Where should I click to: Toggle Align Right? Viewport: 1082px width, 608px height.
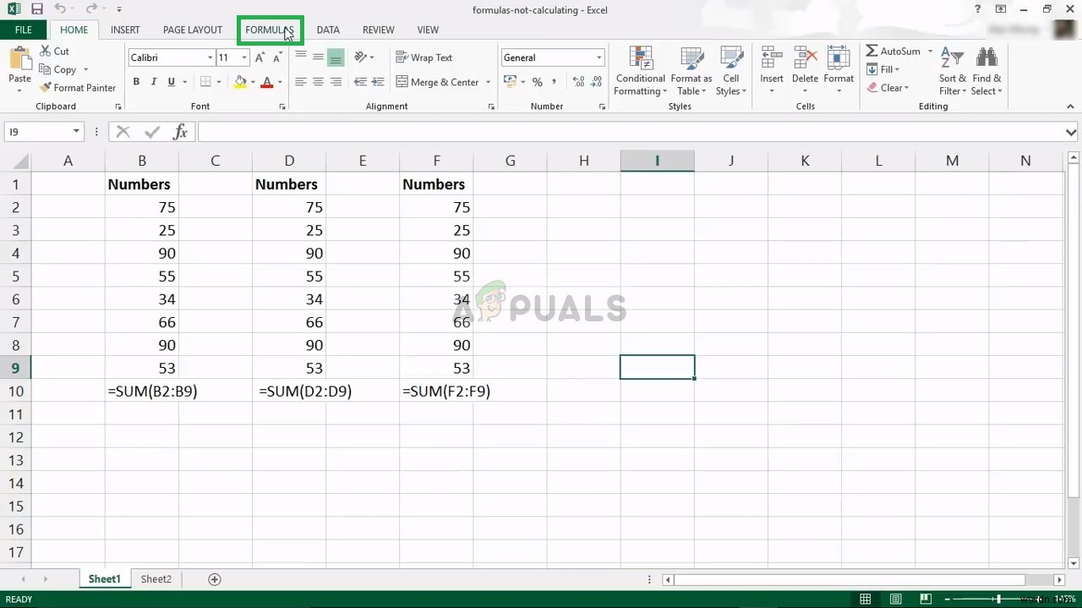coord(336,82)
